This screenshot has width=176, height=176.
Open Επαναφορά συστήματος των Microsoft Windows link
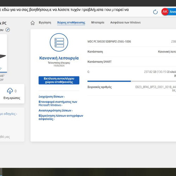58,103
